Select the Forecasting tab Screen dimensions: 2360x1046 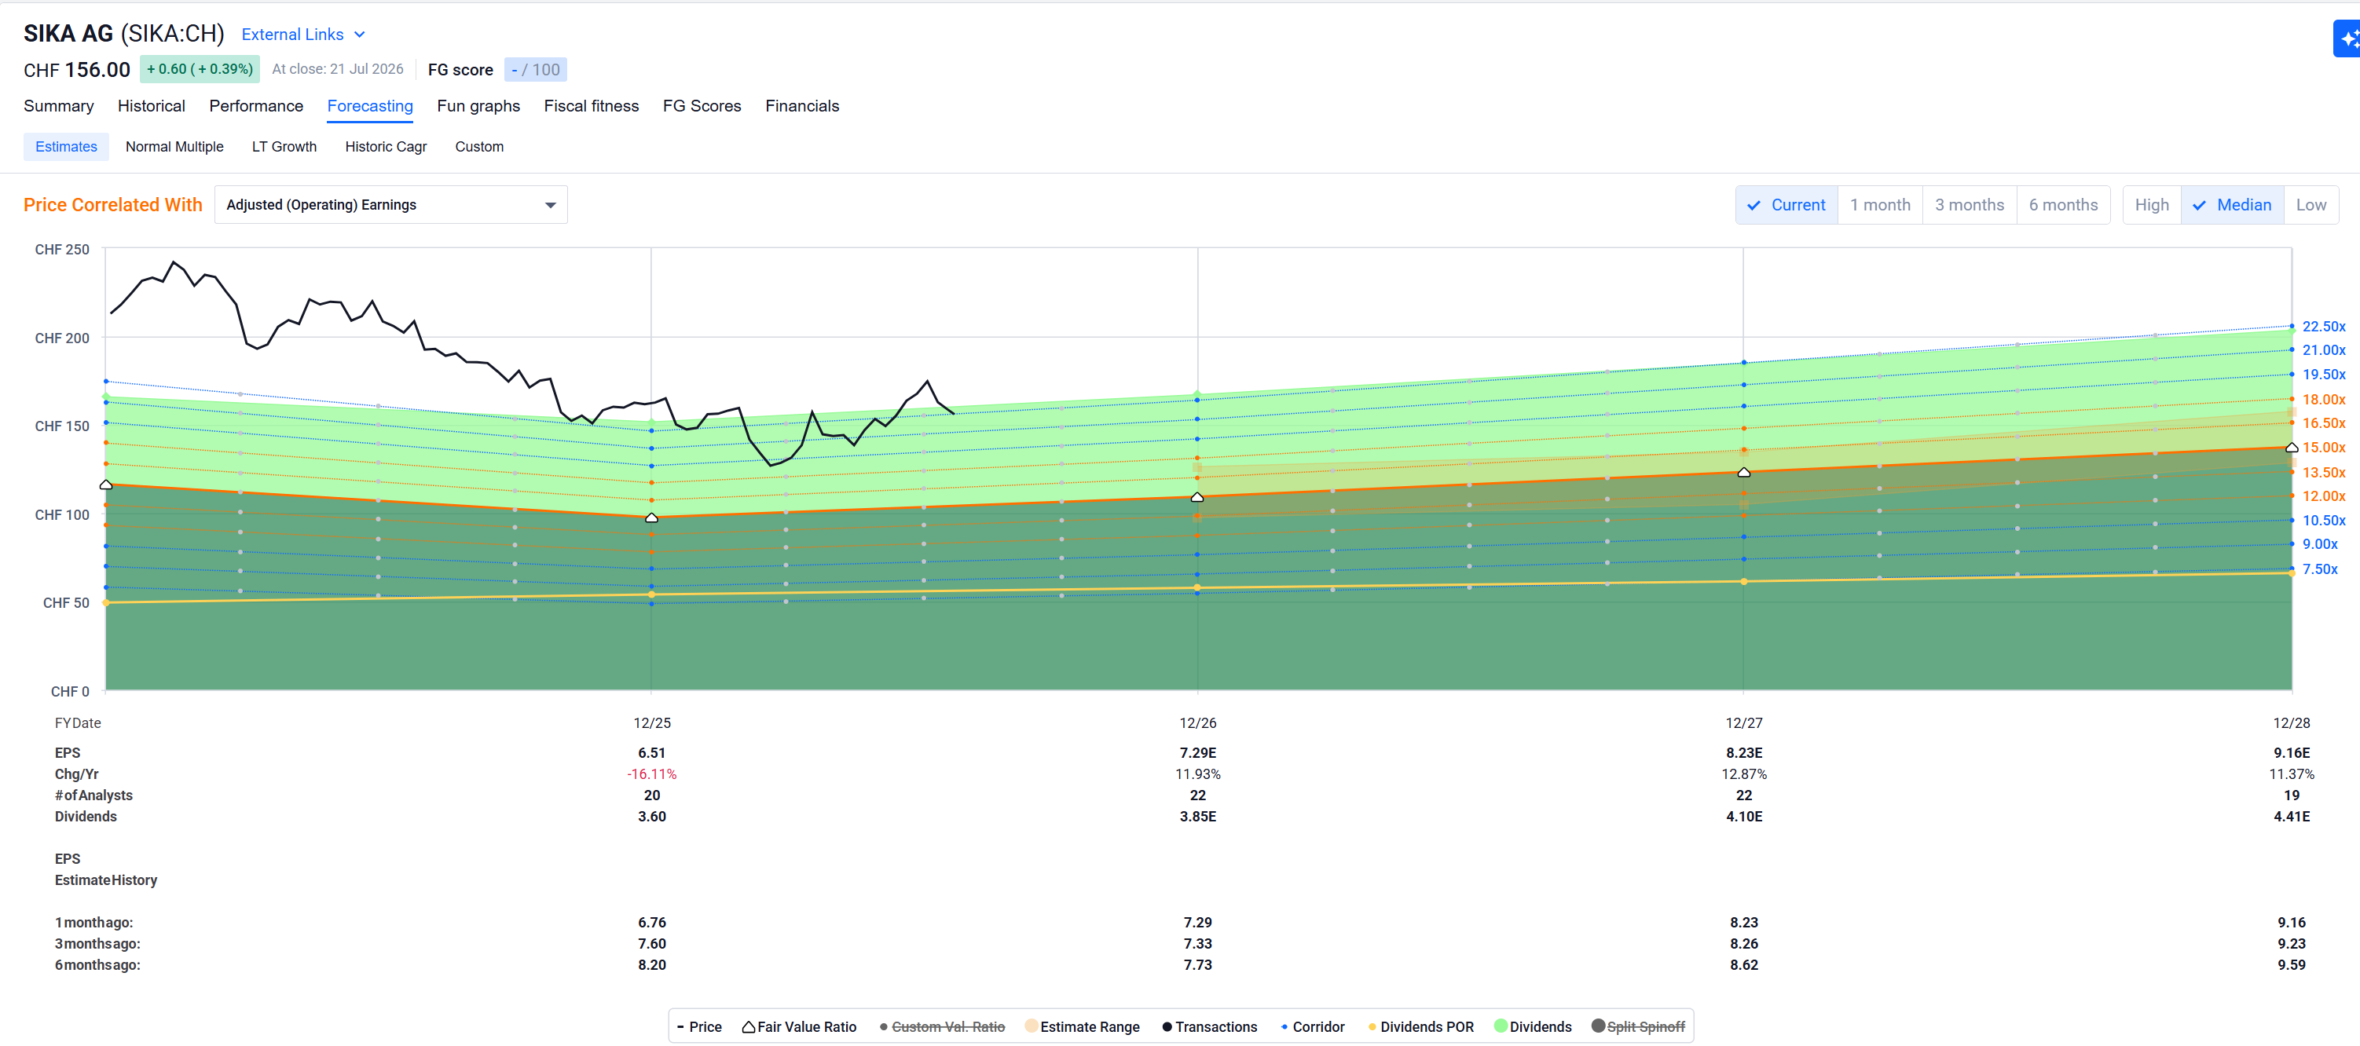tap(370, 106)
